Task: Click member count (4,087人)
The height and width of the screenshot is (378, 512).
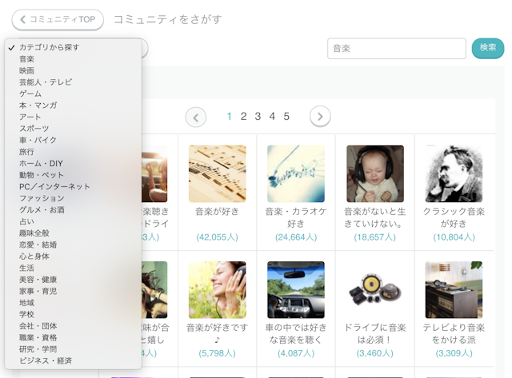Action: (296, 353)
